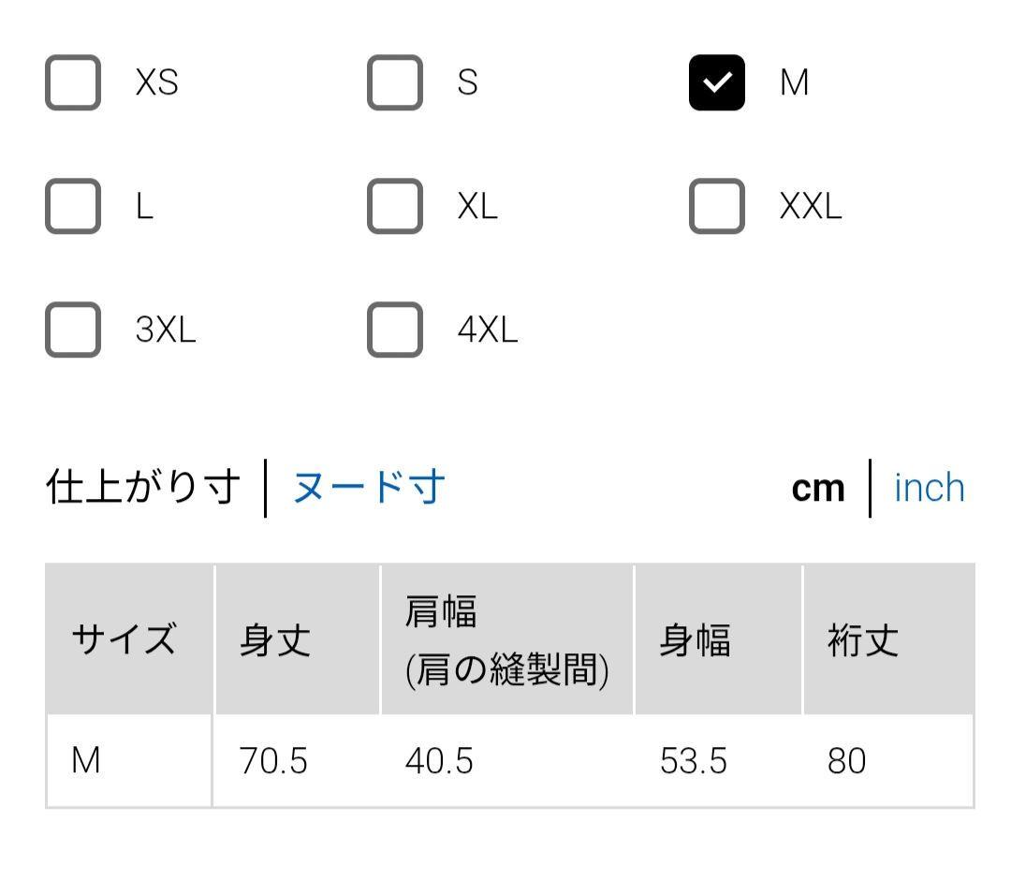The image size is (1011, 894).
Task: Check the XL size checkbox
Action: pyautogui.click(x=395, y=206)
